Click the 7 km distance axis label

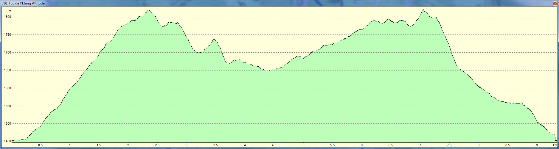(x=420, y=145)
